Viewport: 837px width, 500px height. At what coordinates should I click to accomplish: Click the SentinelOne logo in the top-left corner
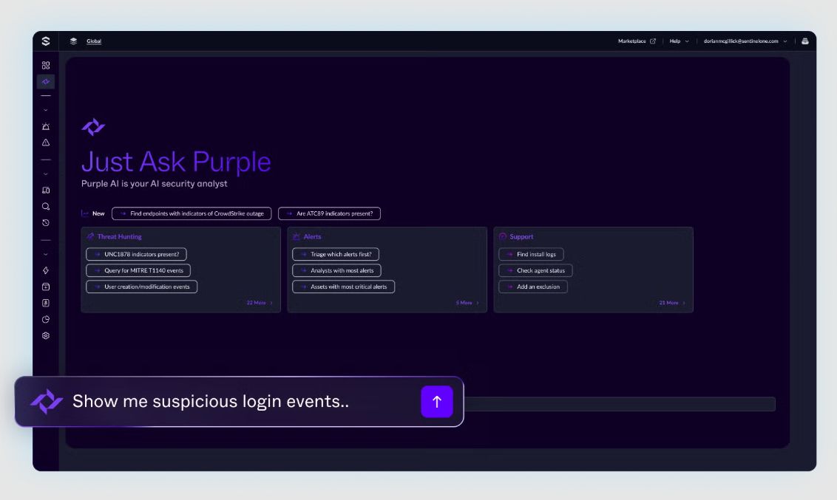[46, 41]
